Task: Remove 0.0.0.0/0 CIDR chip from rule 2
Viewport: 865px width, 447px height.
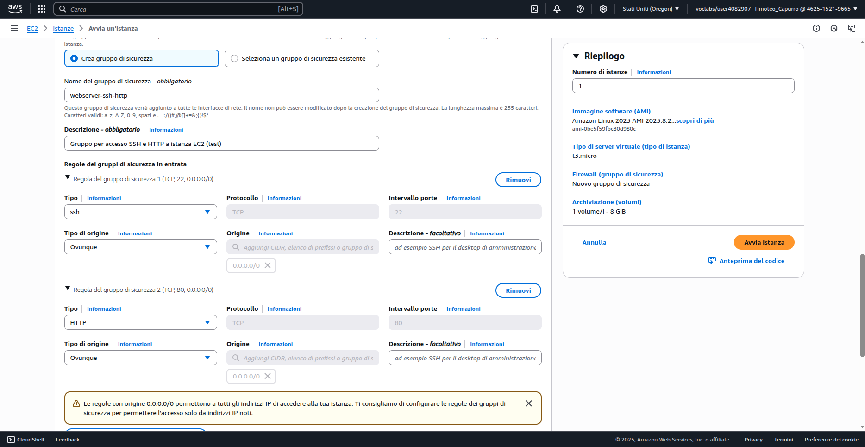Action: click(x=268, y=376)
